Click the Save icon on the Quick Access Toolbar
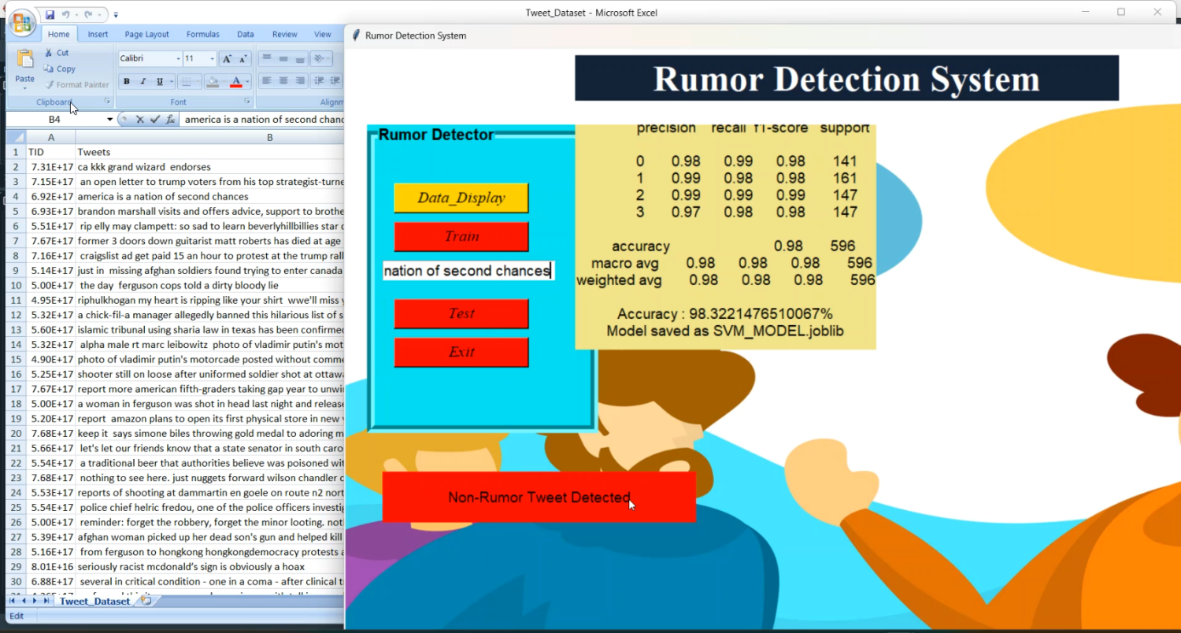Viewport: 1181px width, 633px height. coord(50,14)
